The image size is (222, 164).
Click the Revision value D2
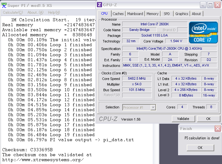tap(209, 60)
